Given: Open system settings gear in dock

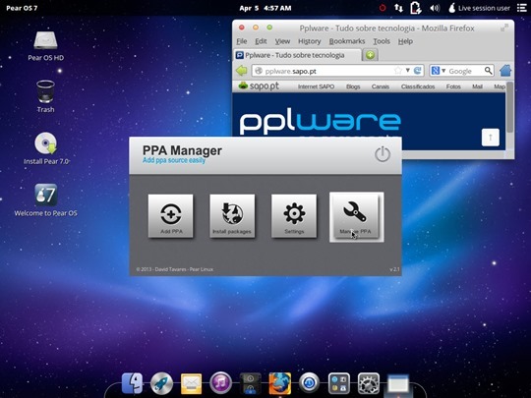Looking at the screenshot, I should (369, 383).
